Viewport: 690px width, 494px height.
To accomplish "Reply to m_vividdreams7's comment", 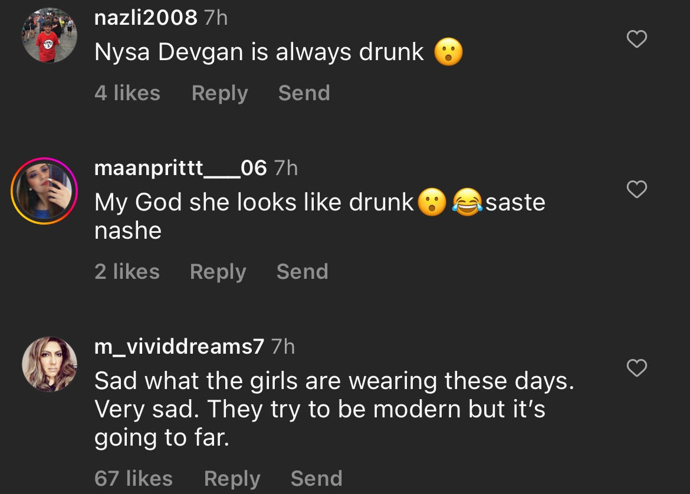I will pyautogui.click(x=232, y=479).
